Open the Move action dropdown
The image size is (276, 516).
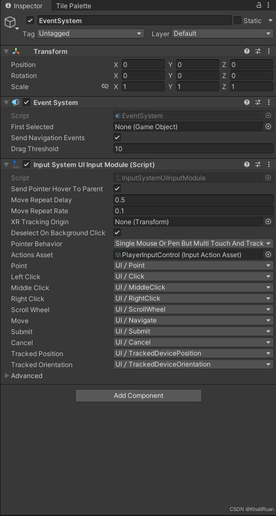(x=194, y=320)
